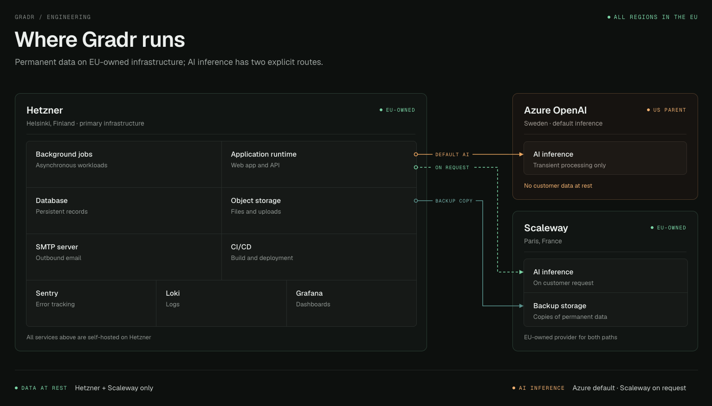Click the Azure OpenAI panel heading
Viewport: 712px width, 406px height.
click(x=555, y=110)
